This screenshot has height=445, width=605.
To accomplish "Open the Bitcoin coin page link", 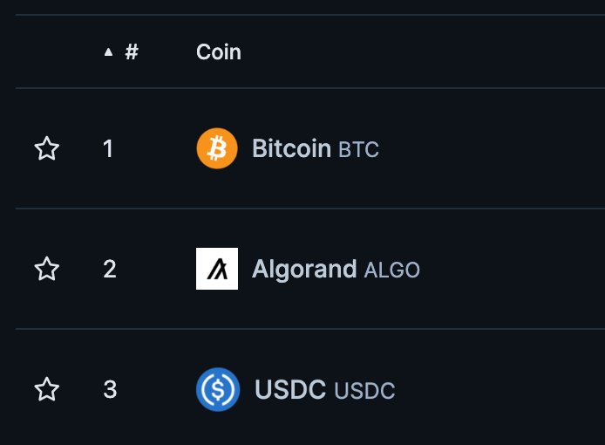I will point(291,148).
